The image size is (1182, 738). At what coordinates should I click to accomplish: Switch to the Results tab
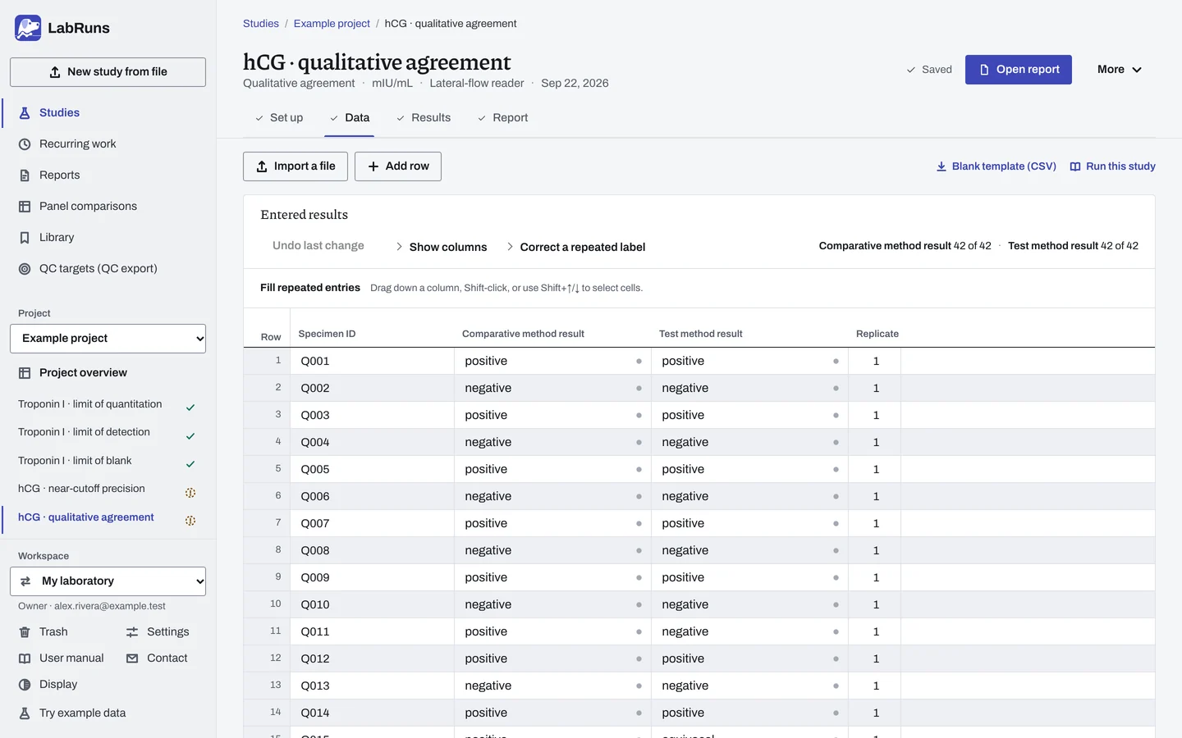pos(424,118)
